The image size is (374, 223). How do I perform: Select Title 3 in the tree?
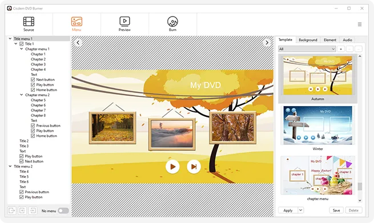click(x=24, y=146)
